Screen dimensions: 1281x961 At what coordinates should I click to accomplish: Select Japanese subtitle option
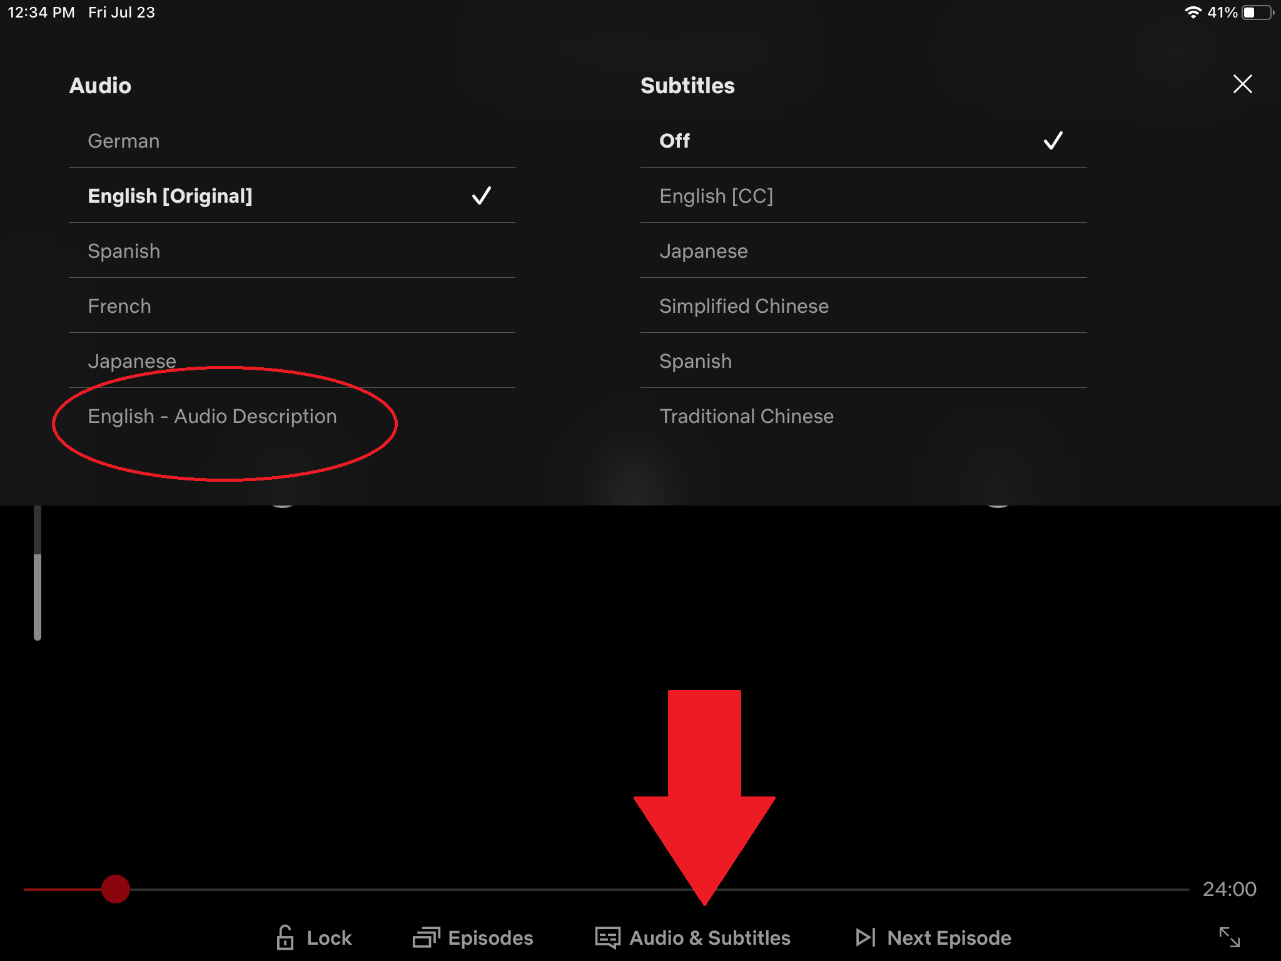pyautogui.click(x=704, y=250)
